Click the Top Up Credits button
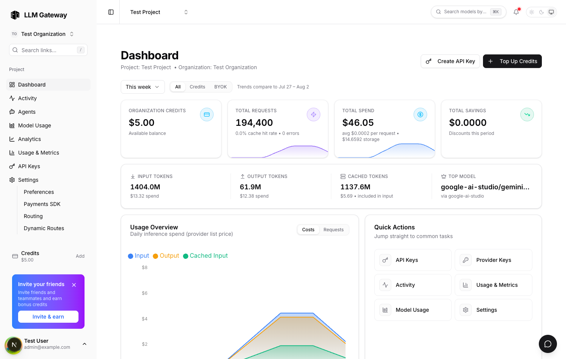 pos(512,61)
